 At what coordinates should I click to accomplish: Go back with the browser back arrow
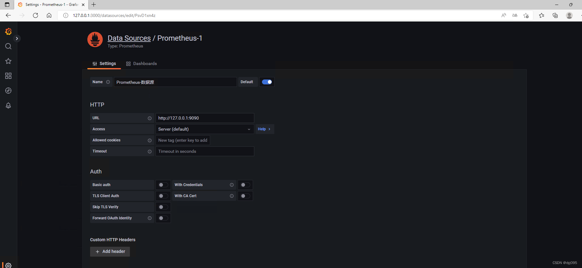(8, 15)
